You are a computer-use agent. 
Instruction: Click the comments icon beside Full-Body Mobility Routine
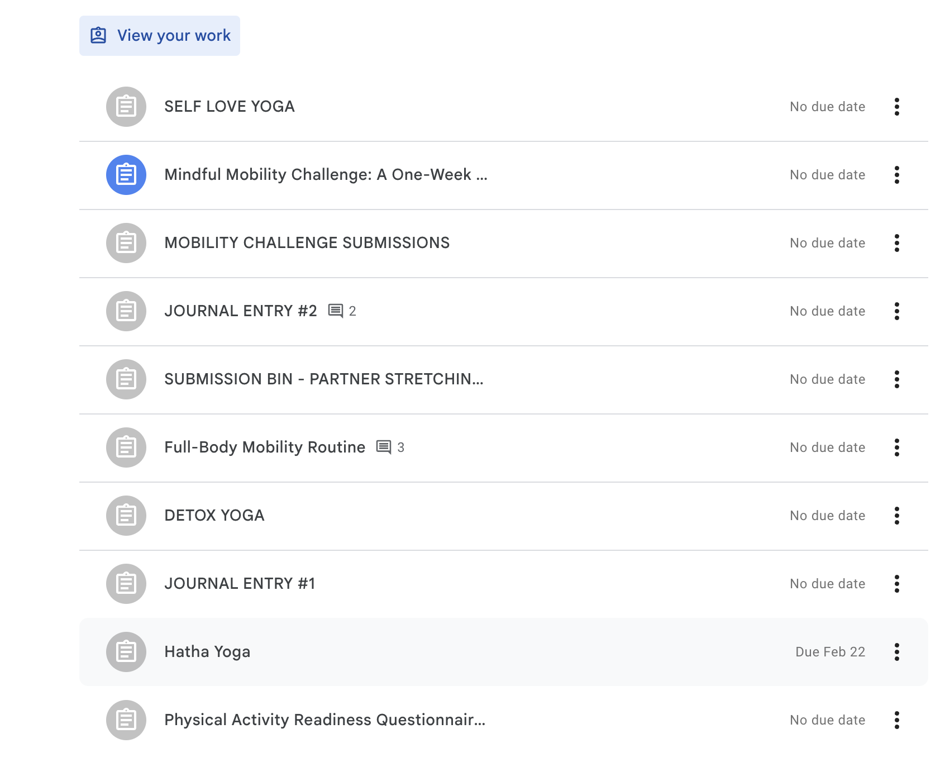(x=384, y=447)
